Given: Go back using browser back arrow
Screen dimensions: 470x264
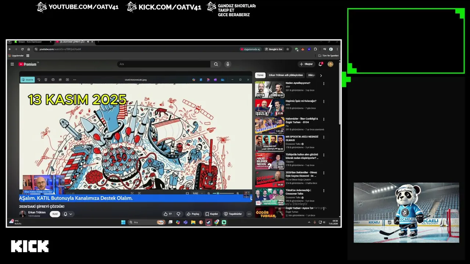Looking at the screenshot, I should pyautogui.click(x=10, y=49).
